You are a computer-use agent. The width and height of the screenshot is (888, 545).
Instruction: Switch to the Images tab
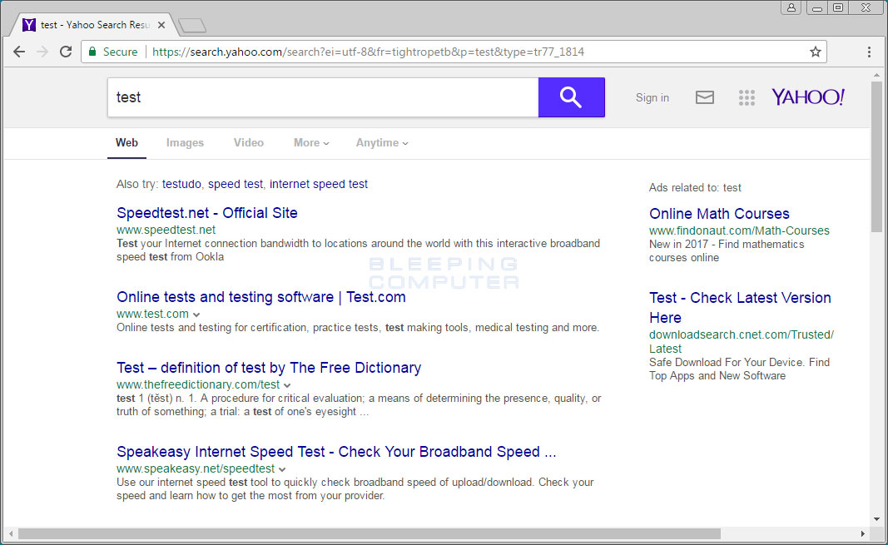185,142
